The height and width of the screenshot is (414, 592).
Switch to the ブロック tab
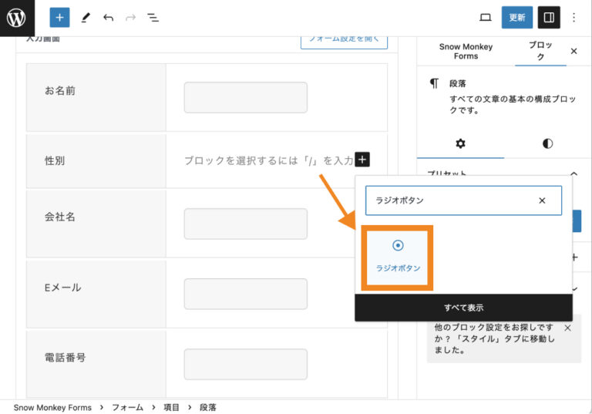[x=540, y=51]
